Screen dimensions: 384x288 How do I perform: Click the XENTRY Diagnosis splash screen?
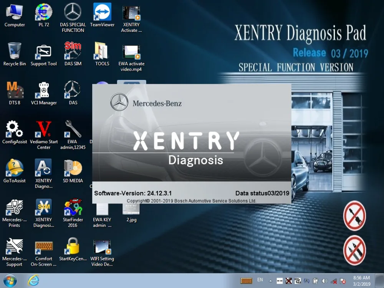tap(192, 144)
